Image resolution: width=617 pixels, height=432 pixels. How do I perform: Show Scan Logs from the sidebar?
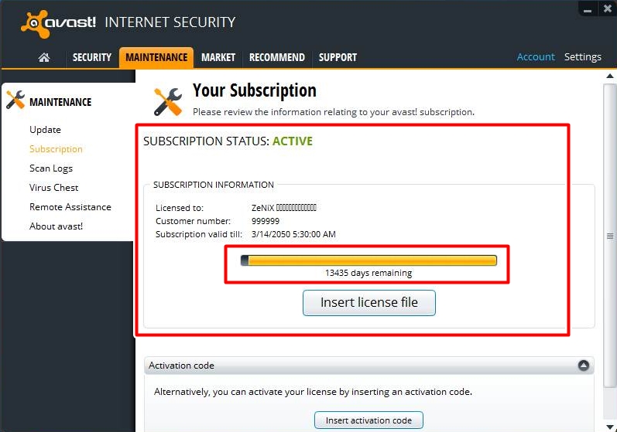(x=51, y=168)
